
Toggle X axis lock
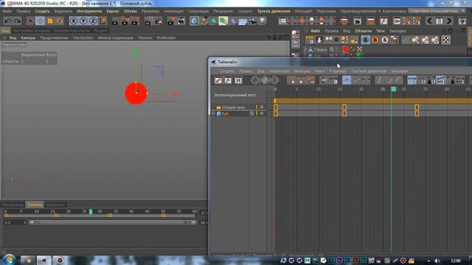coord(74,21)
